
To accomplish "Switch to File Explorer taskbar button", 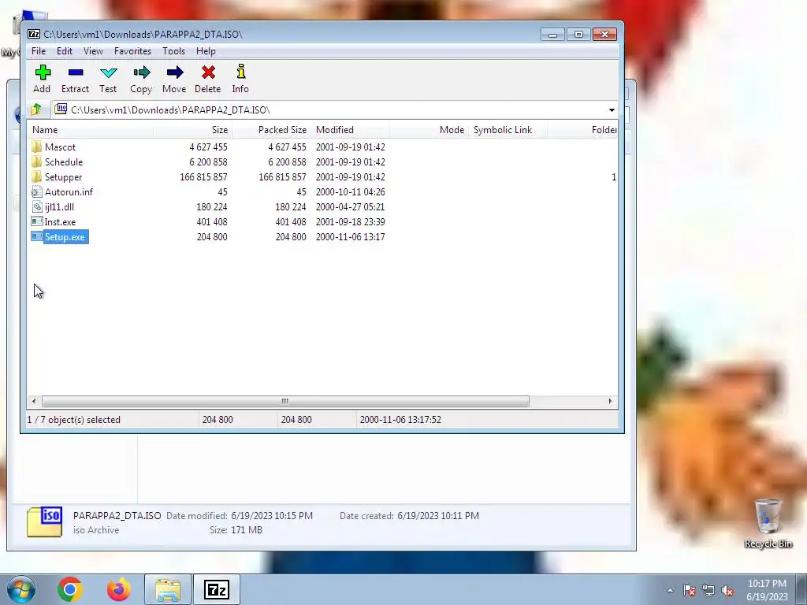I will tap(168, 589).
